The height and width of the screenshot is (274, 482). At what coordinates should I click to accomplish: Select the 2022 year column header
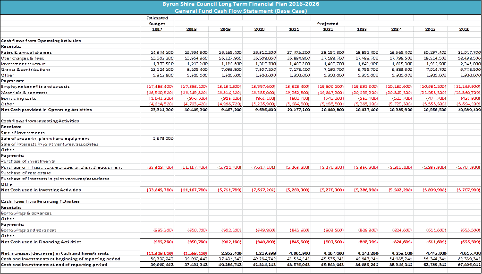click(x=328, y=29)
